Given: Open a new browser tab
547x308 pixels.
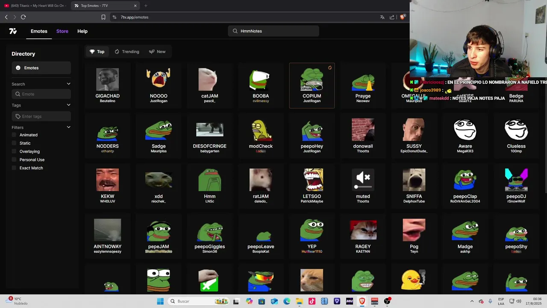Looking at the screenshot, I should [146, 6].
